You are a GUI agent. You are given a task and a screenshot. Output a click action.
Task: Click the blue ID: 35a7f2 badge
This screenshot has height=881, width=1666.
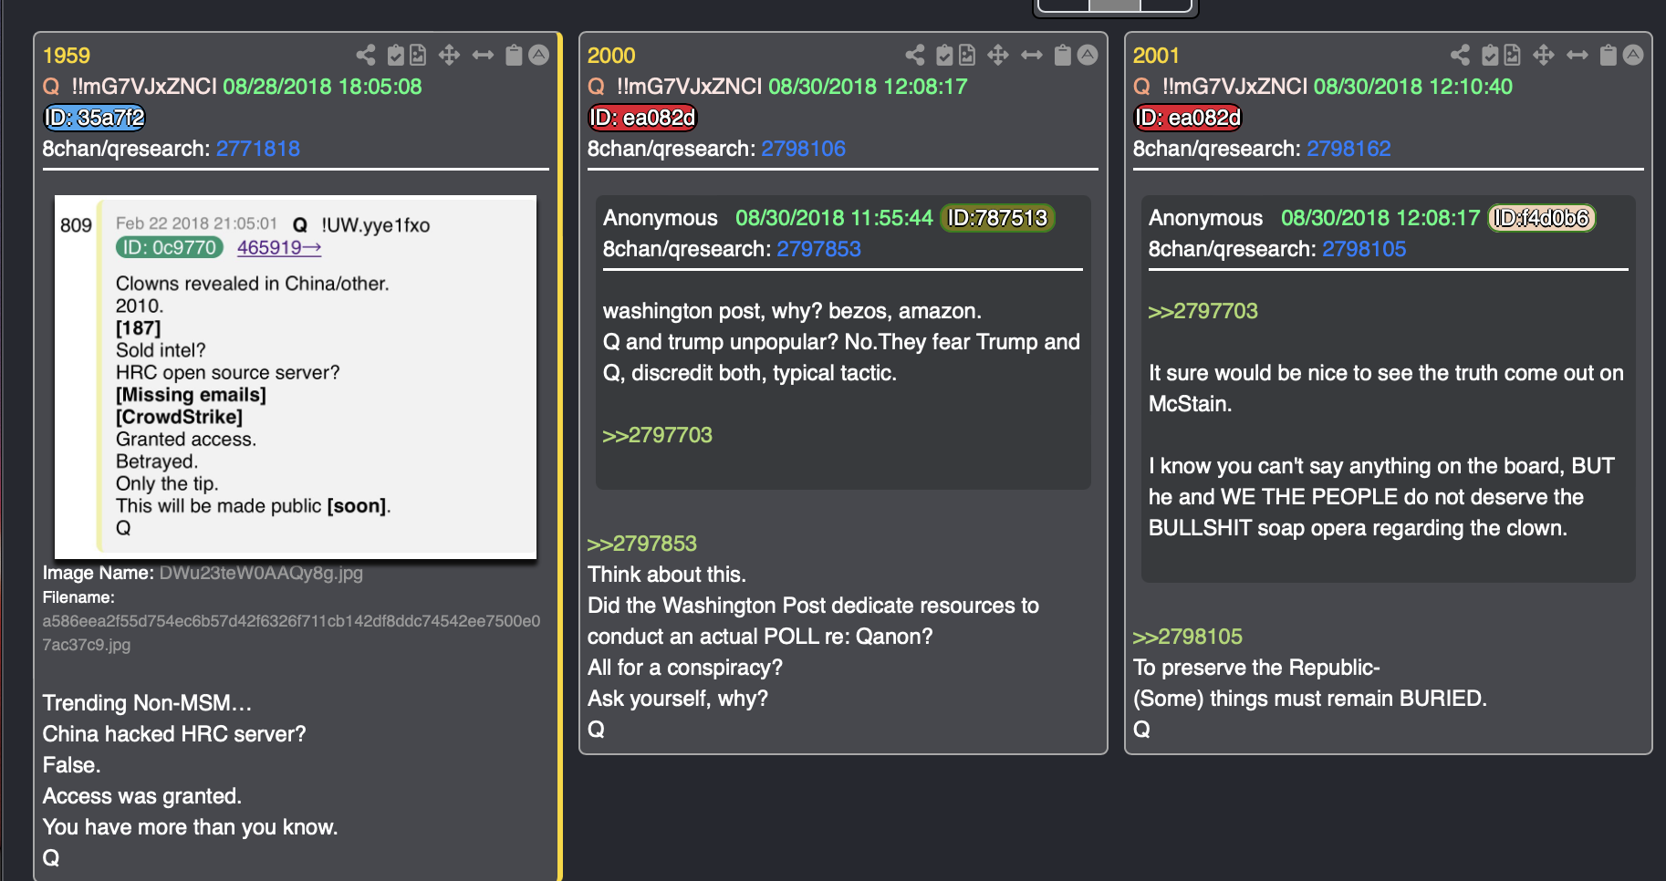point(95,118)
